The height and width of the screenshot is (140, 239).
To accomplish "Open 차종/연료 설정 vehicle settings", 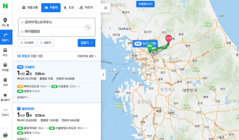I will point(87,56).
